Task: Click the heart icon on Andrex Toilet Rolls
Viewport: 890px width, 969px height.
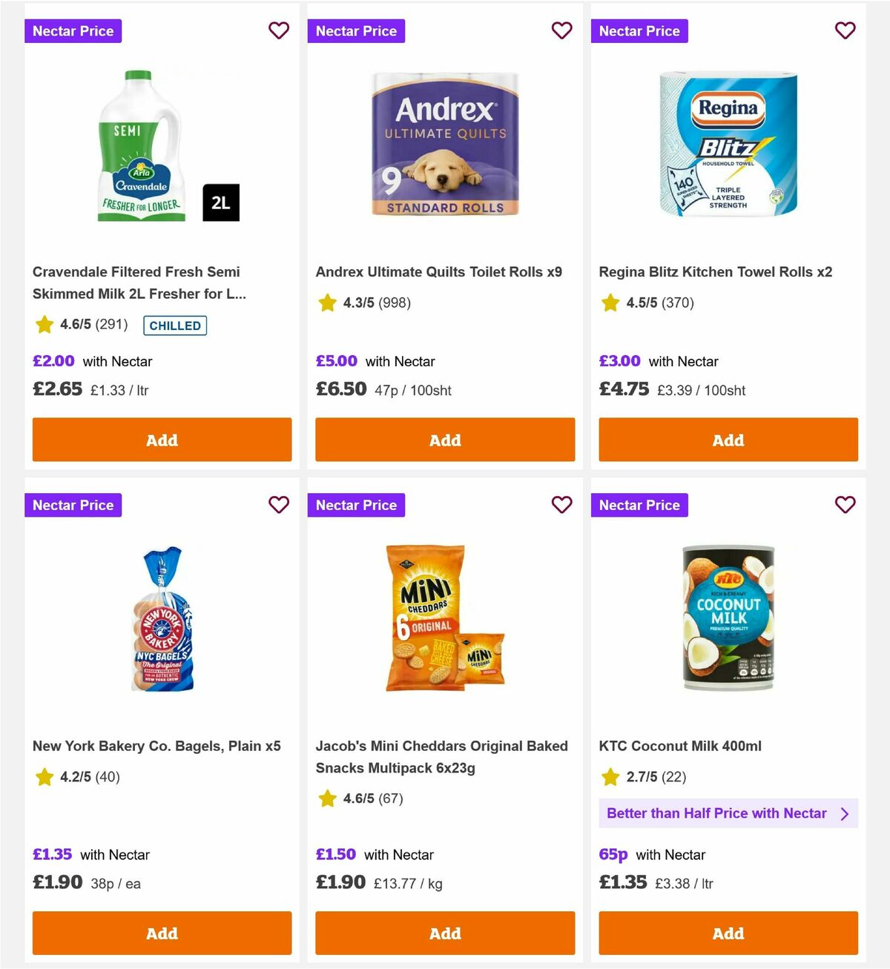Action: pos(561,30)
